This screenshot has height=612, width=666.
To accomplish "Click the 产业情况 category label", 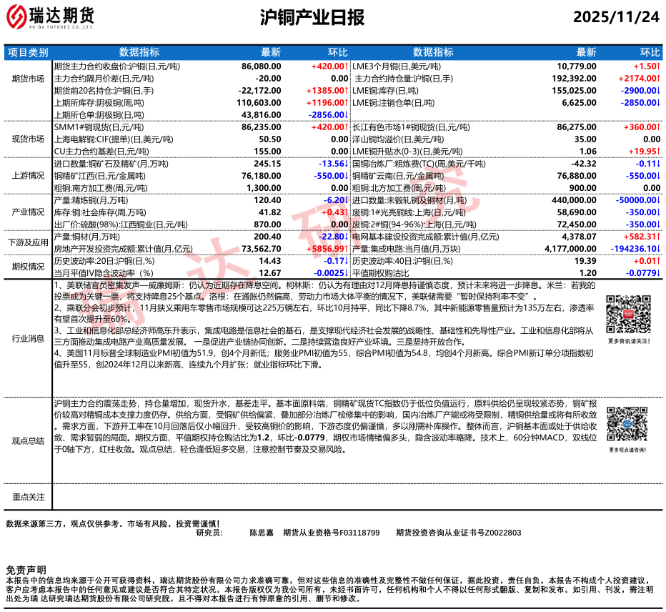I will (x=28, y=212).
